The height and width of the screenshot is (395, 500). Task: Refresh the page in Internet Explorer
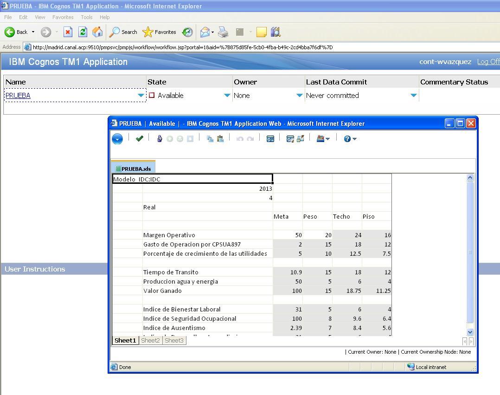click(83, 32)
